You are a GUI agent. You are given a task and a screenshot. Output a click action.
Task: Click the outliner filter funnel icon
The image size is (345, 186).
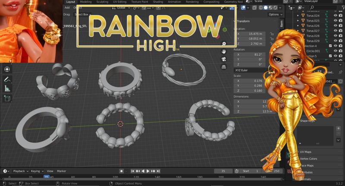point(343,7)
